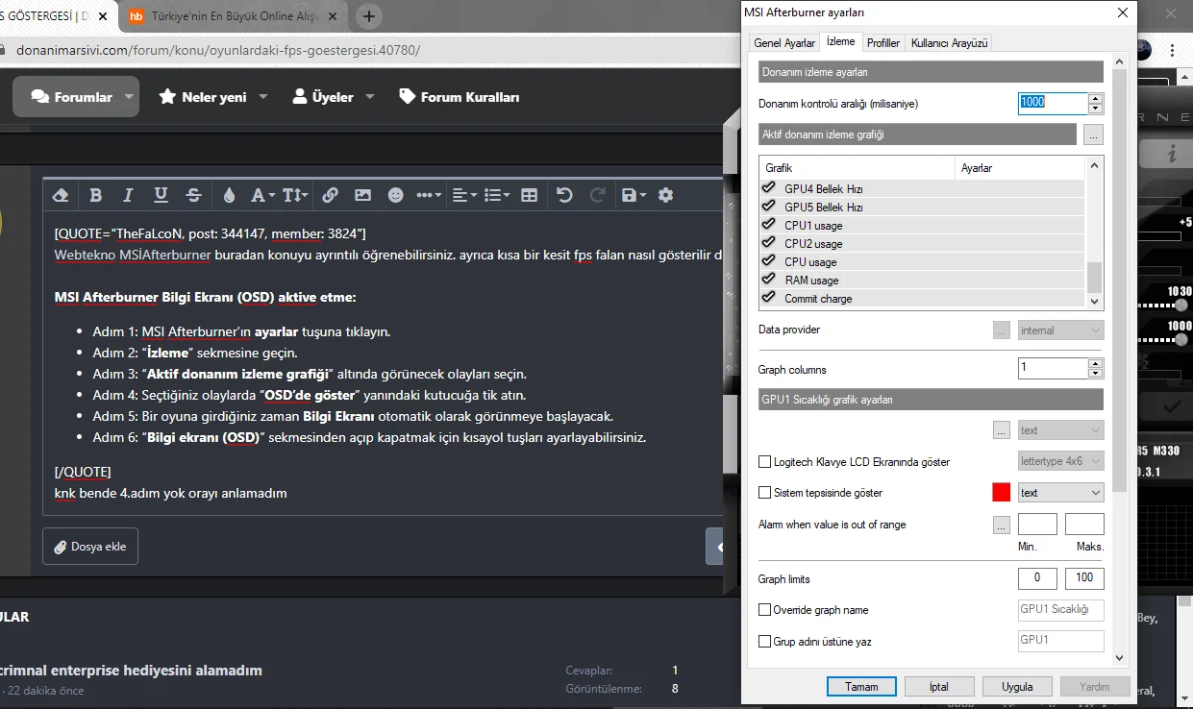Click the Graph limits minimum field showing 0
Image resolution: width=1193 pixels, height=709 pixels.
point(1037,579)
